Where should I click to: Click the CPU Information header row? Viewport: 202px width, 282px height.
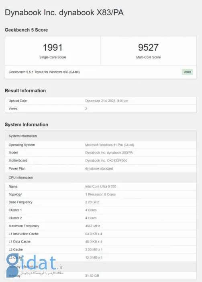point(101,178)
